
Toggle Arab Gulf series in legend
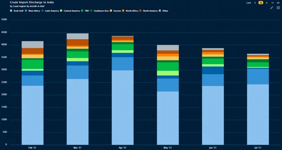point(17,11)
